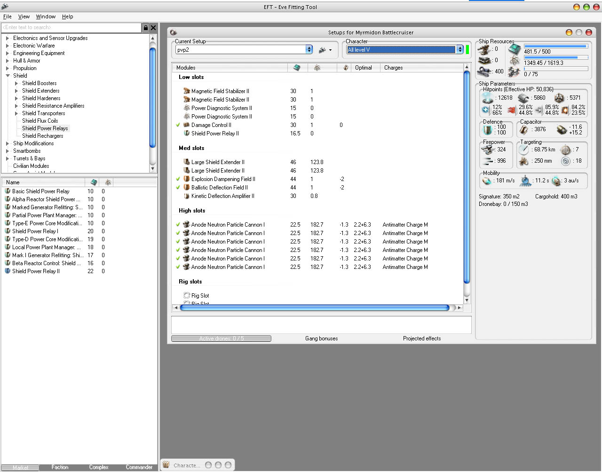The width and height of the screenshot is (602, 472).
Task: Click the Shield Power Relay II icon in Low slots
Action: point(187,134)
